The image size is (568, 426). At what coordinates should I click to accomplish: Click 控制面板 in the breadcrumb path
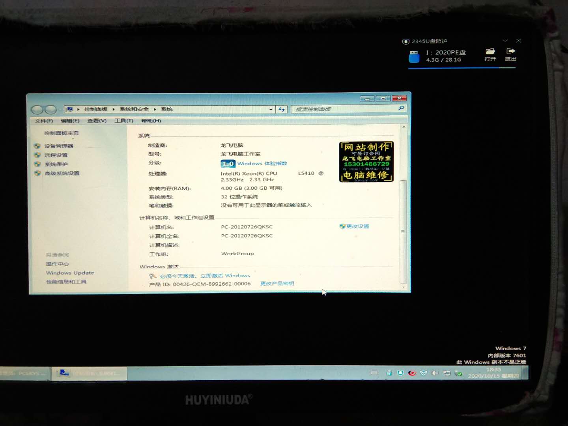pos(95,109)
